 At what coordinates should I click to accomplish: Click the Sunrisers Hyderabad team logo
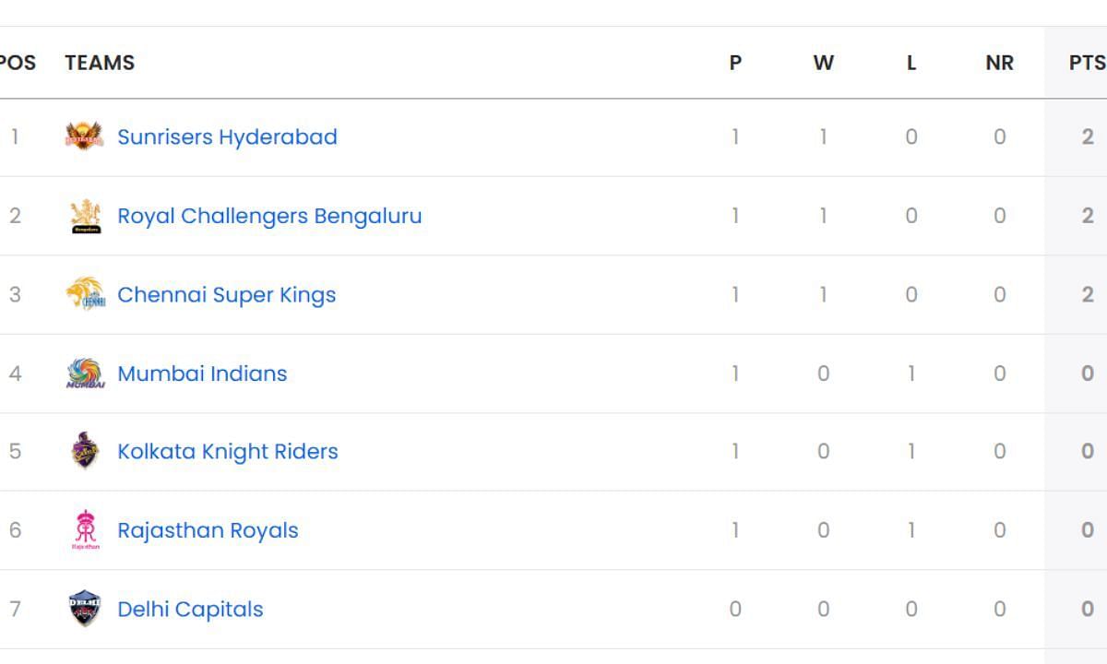tap(84, 136)
